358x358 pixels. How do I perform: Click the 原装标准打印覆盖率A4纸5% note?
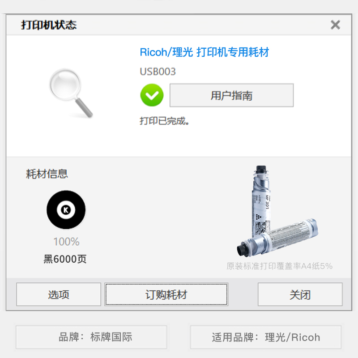click(279, 266)
